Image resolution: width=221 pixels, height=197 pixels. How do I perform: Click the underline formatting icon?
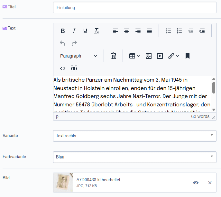pos(85,31)
